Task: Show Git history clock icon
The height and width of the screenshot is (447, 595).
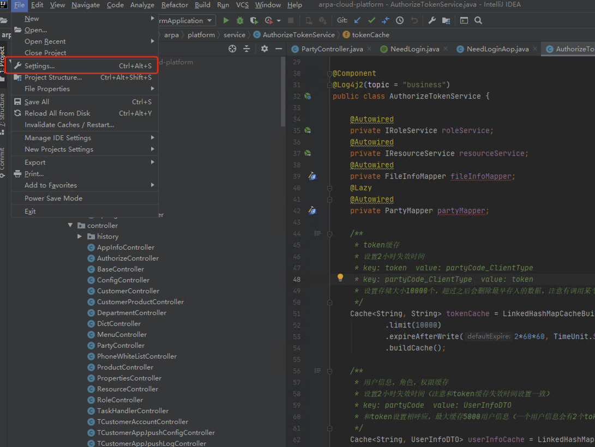Action: (x=400, y=21)
